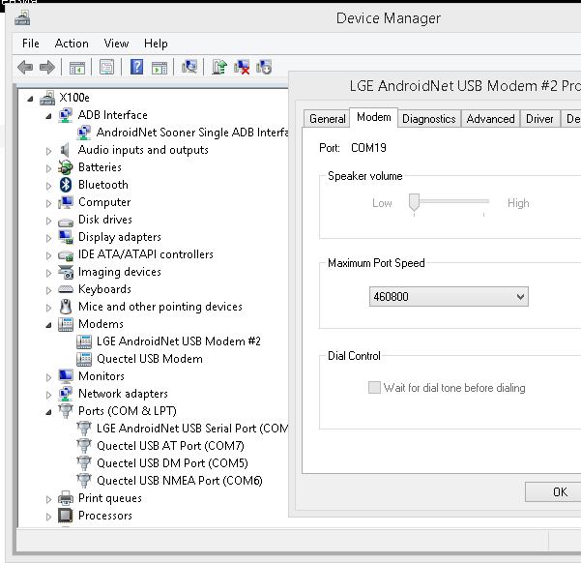Expand the Bluetooth device category

pyautogui.click(x=49, y=185)
